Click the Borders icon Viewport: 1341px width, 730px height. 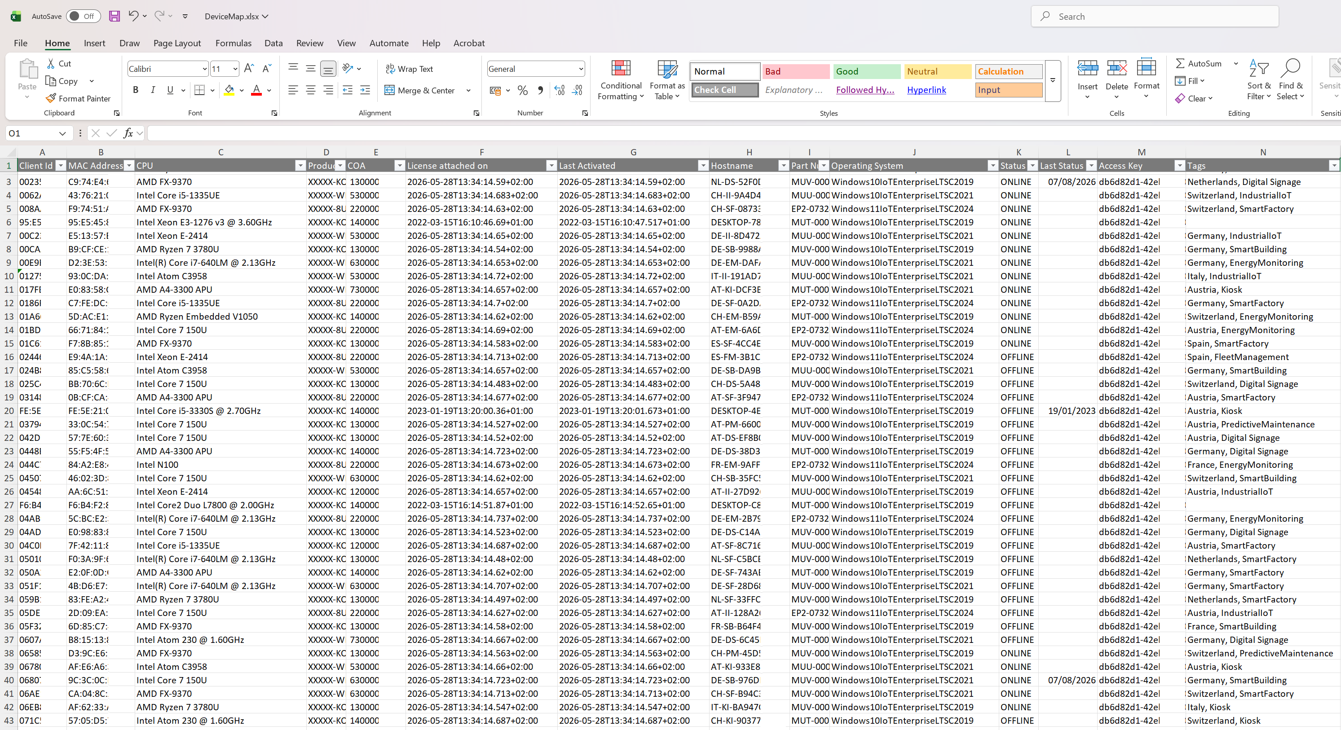coord(199,90)
